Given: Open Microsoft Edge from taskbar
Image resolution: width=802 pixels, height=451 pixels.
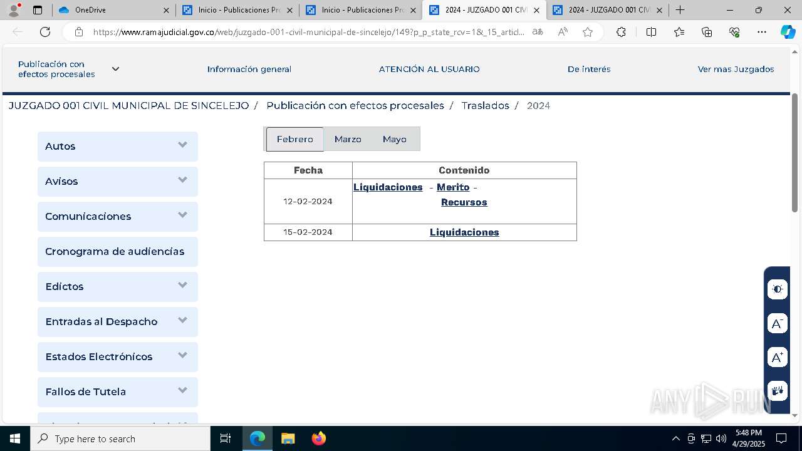Looking at the screenshot, I should coord(258,438).
